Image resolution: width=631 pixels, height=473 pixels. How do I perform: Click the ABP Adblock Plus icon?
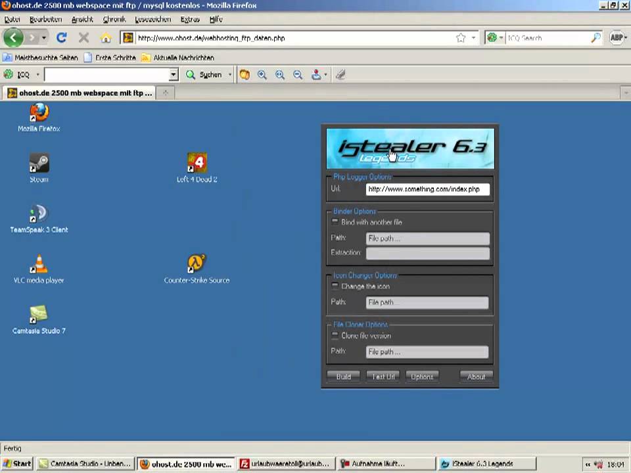[x=616, y=38]
